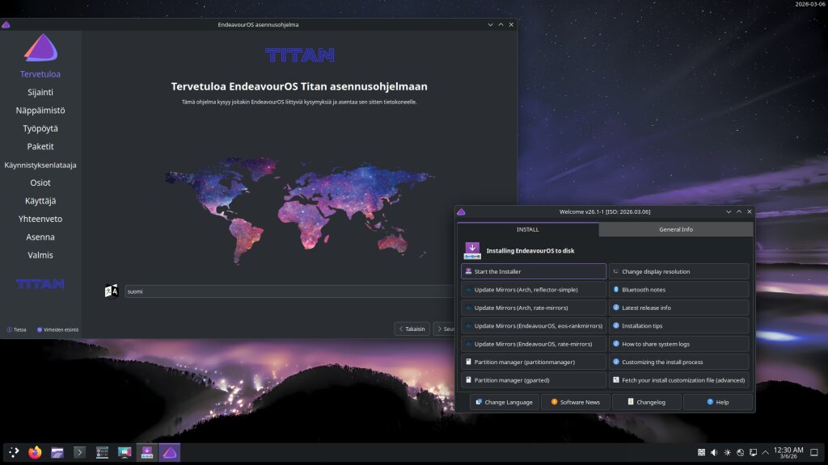Viewport: 828px width, 465px height.
Task: Click the volume icon in system tray
Action: coord(714,452)
